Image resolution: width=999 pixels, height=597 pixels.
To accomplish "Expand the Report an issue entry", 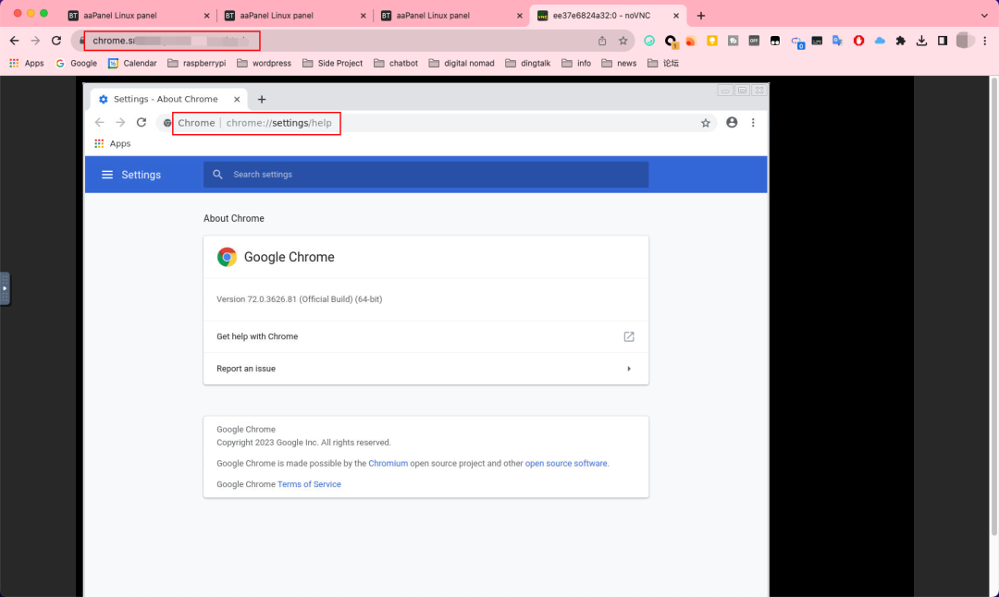I will [x=629, y=368].
